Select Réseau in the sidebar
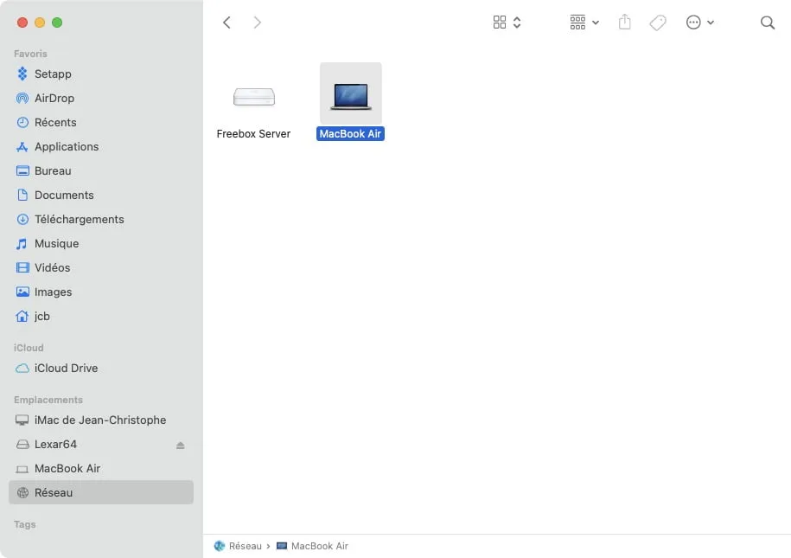Screen dimensions: 791x558 (101, 492)
